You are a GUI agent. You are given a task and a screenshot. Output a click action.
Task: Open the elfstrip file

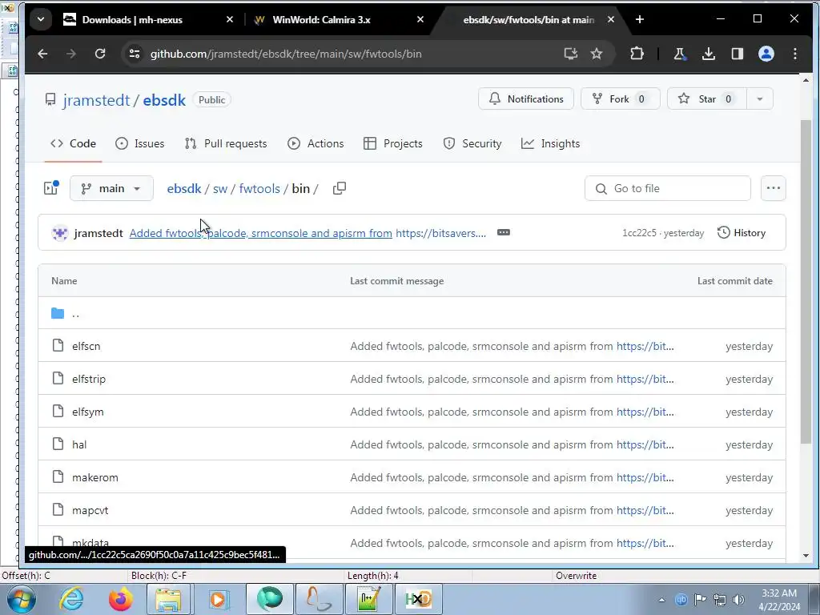(x=89, y=379)
